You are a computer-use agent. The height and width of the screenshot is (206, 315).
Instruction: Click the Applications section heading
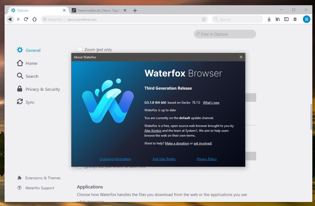pos(90,187)
